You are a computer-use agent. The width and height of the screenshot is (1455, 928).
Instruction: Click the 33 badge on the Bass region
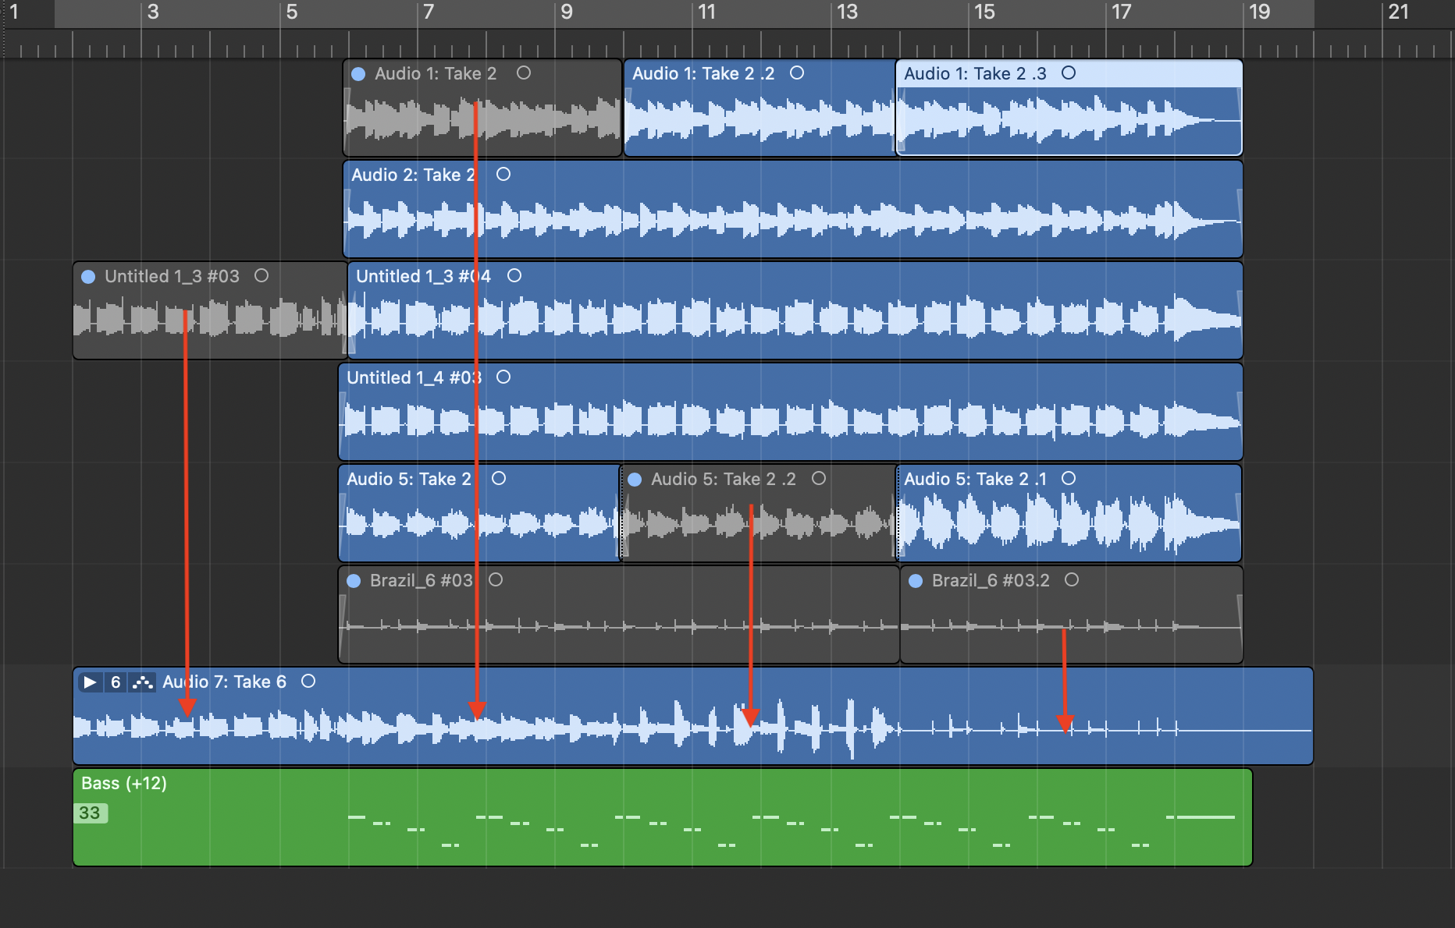pos(91,813)
